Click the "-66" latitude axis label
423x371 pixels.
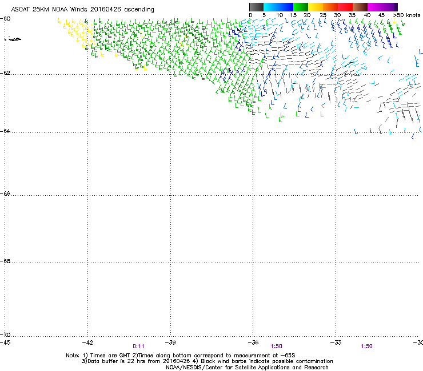tap(6, 193)
